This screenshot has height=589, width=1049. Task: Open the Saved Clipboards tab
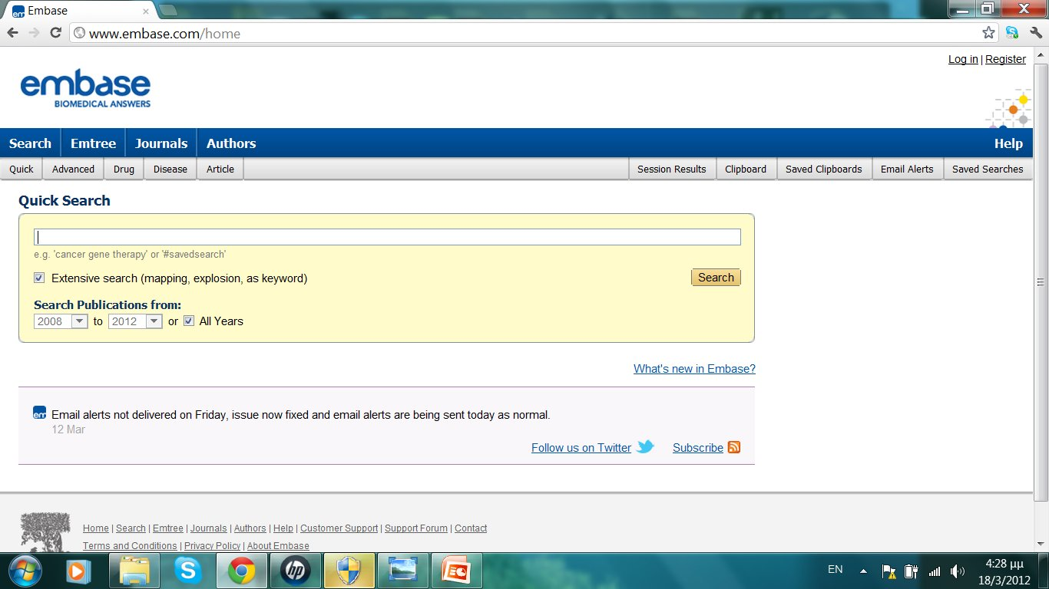click(824, 169)
